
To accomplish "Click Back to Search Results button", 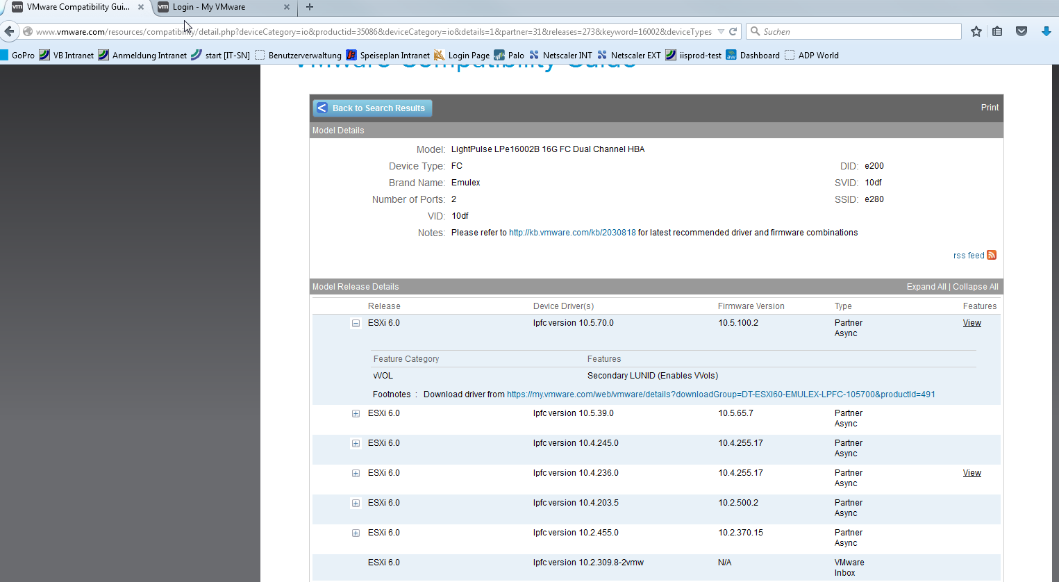I will tap(372, 108).
